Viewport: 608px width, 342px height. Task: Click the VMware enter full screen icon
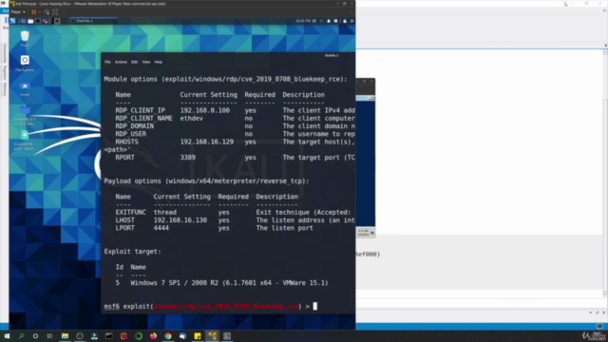pos(55,12)
